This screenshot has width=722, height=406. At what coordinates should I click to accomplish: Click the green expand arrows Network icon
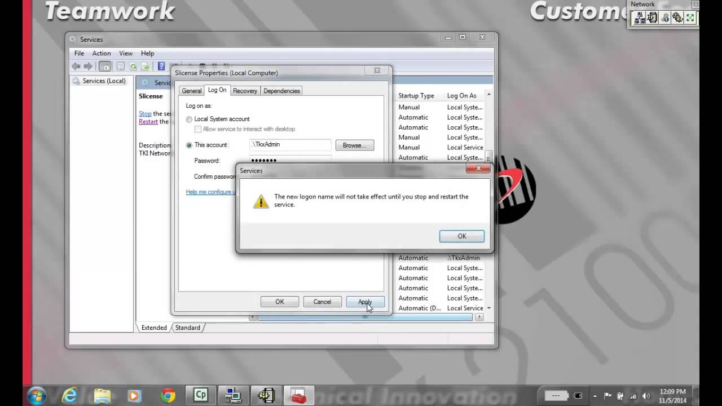(x=690, y=18)
